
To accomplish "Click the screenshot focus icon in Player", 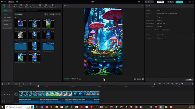I will pyautogui.click(x=135, y=79).
